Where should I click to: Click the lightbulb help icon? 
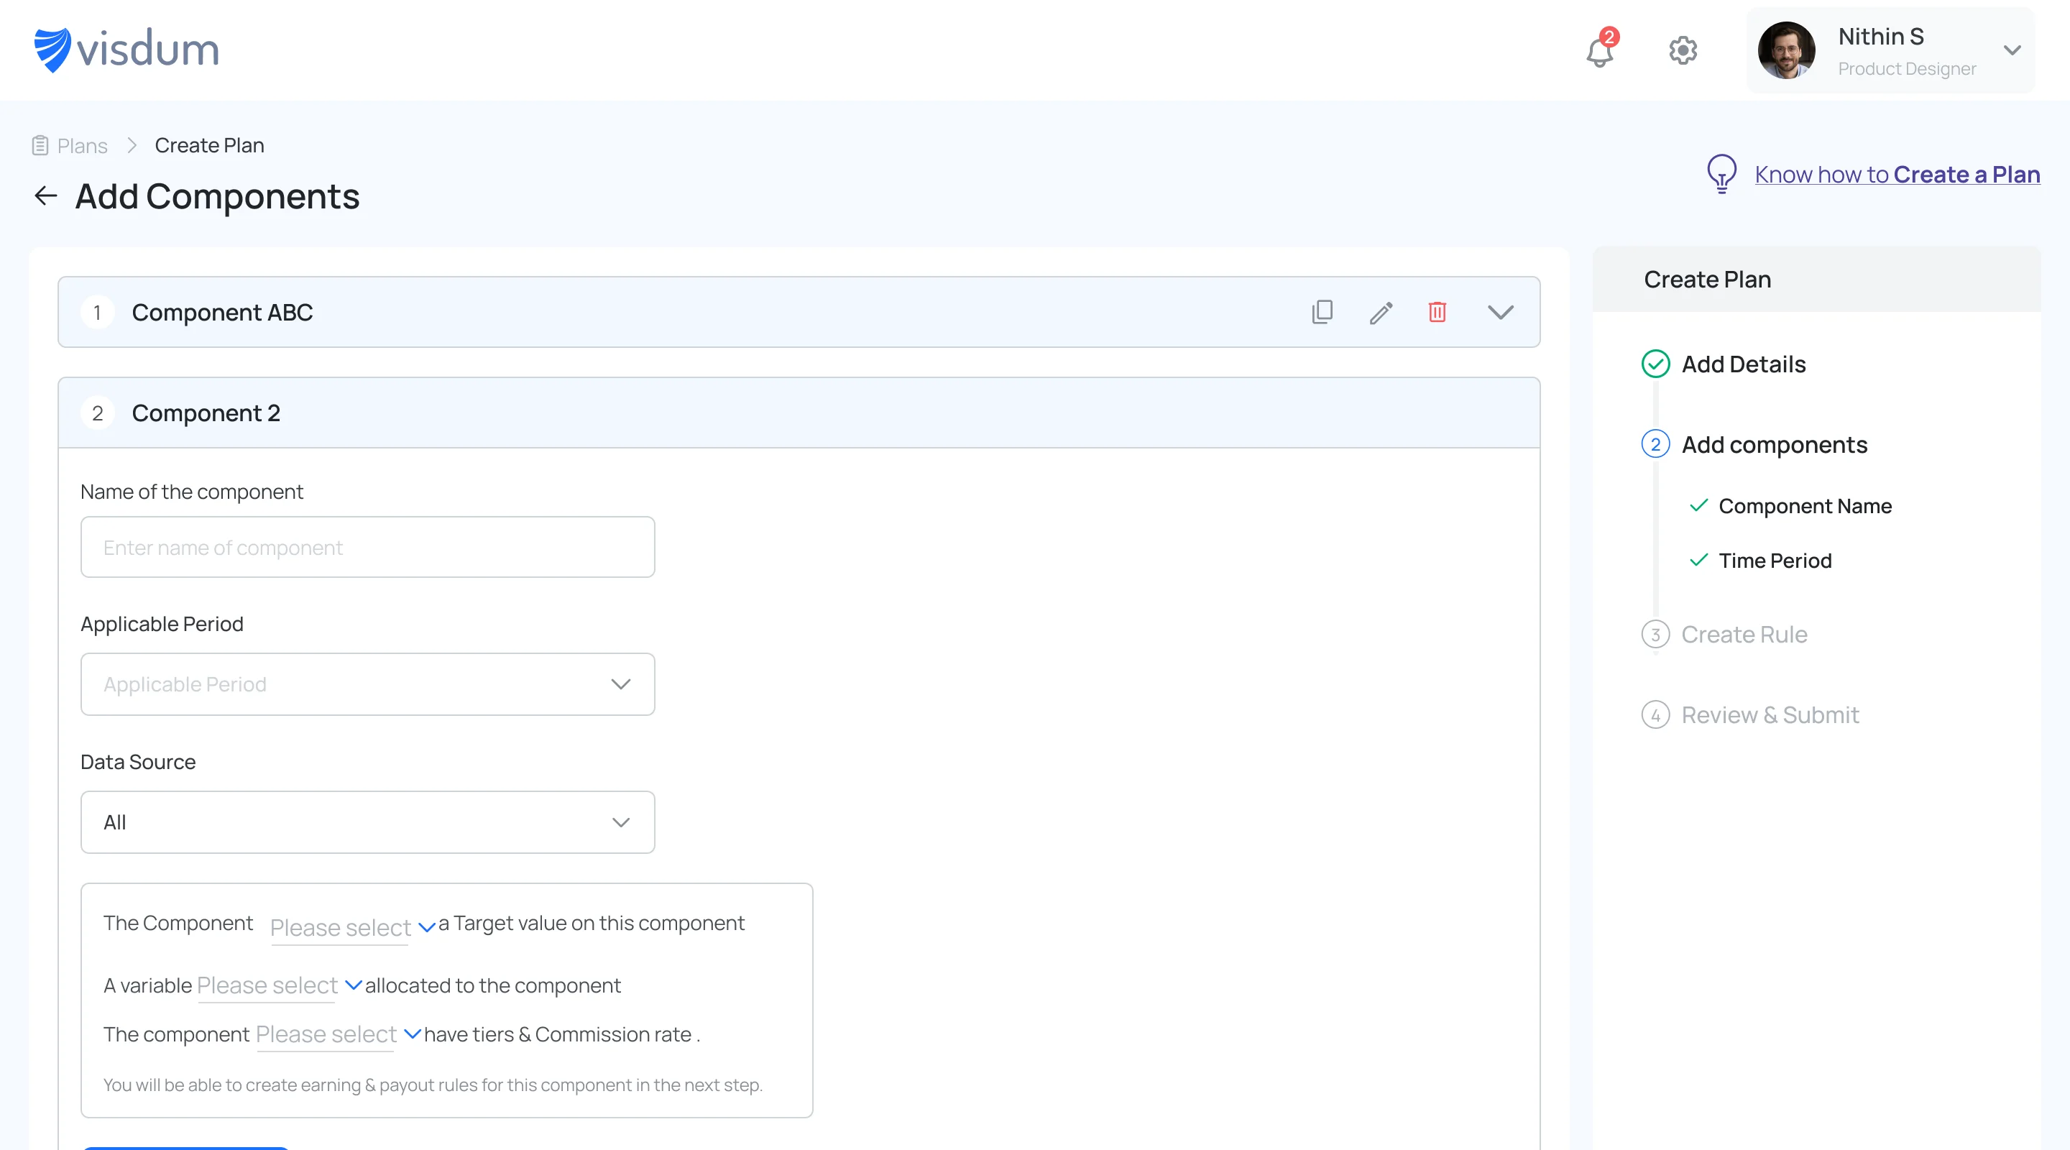(1721, 174)
